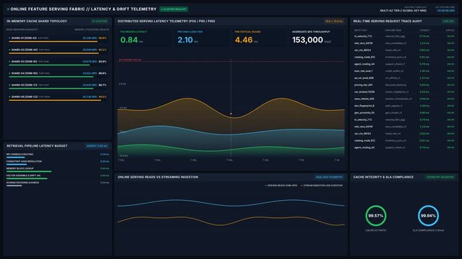462x259 pixels.
Task: Click the active shards badge in topology panel
Action: [99, 21]
